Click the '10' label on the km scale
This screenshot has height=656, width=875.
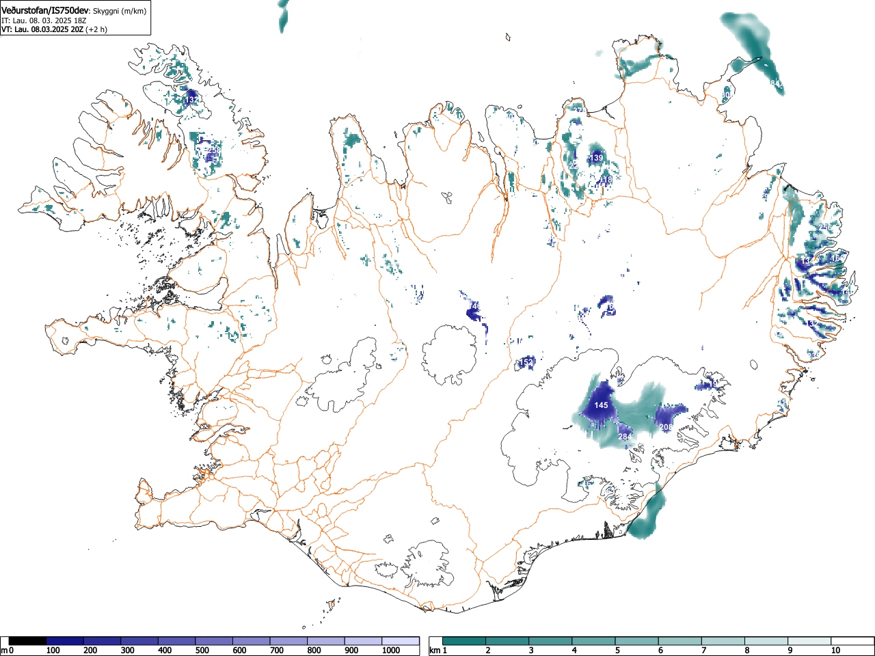[x=835, y=651]
